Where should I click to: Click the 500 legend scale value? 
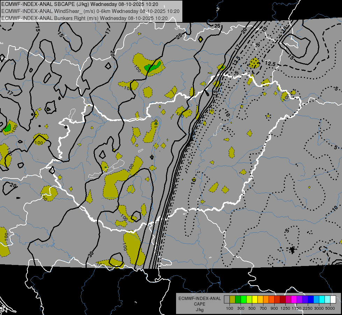[252, 308]
